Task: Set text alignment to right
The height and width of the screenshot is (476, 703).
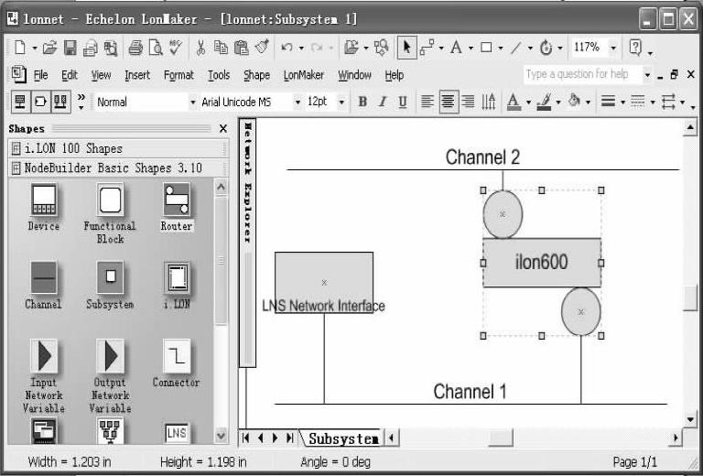Action: 468,102
